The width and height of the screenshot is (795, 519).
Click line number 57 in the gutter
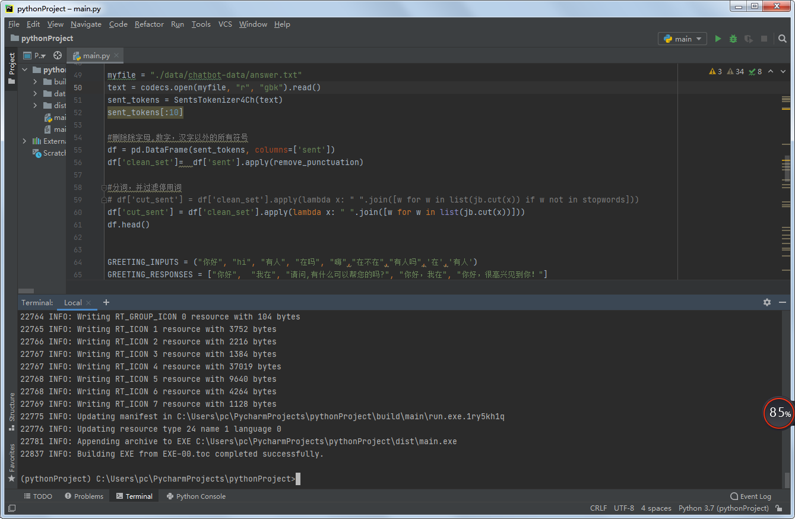78,175
